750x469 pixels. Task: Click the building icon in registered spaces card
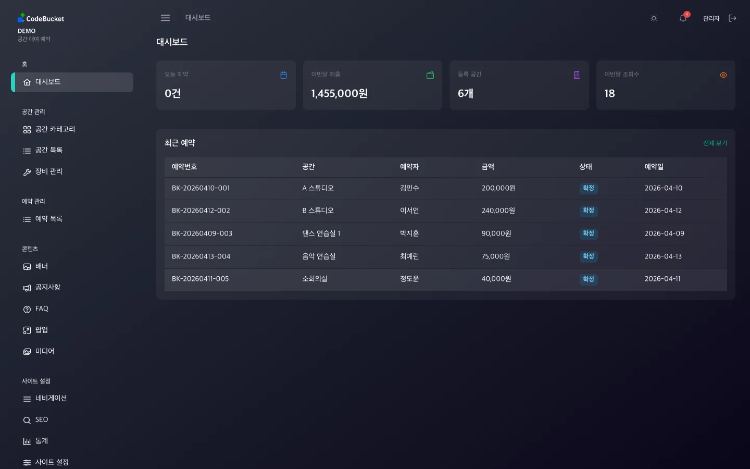click(x=577, y=75)
